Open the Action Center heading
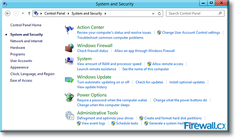Screen dimensions: 237x139 pyautogui.click(x=91, y=27)
